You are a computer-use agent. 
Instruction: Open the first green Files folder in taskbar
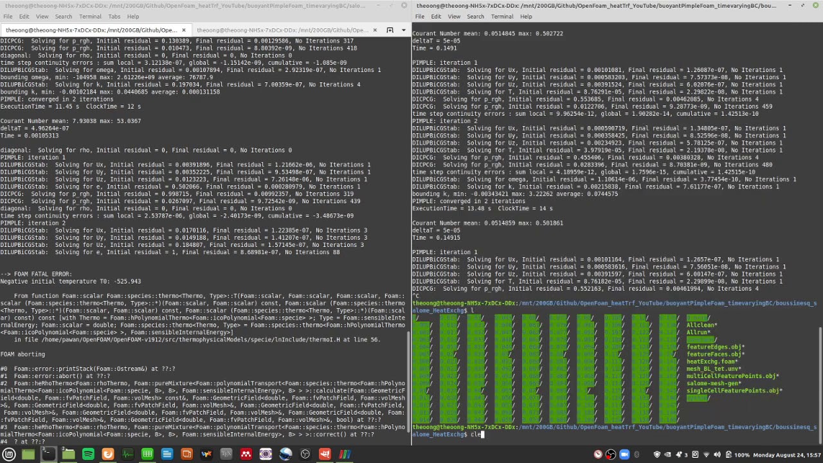[28, 455]
